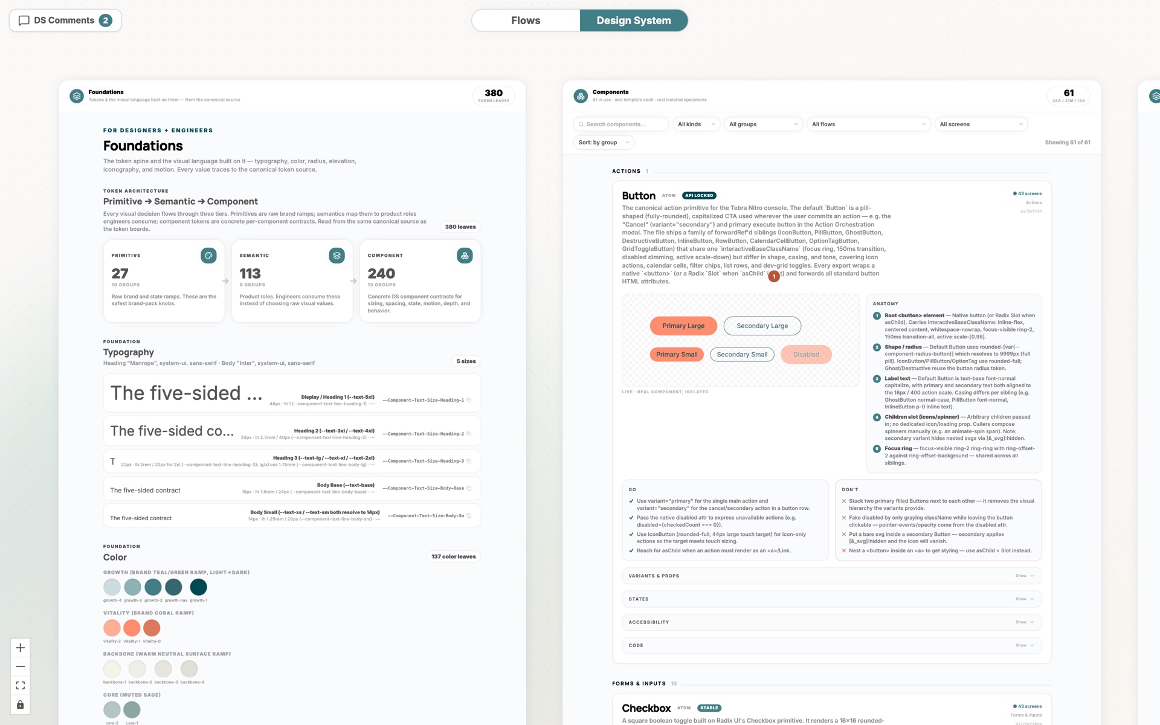Image resolution: width=1160 pixels, height=725 pixels.
Task: Click the STABLE badge beside Checkbox
Action: (709, 708)
